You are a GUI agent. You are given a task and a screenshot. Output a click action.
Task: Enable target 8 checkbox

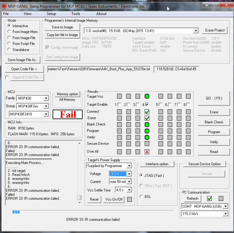tap(188, 104)
